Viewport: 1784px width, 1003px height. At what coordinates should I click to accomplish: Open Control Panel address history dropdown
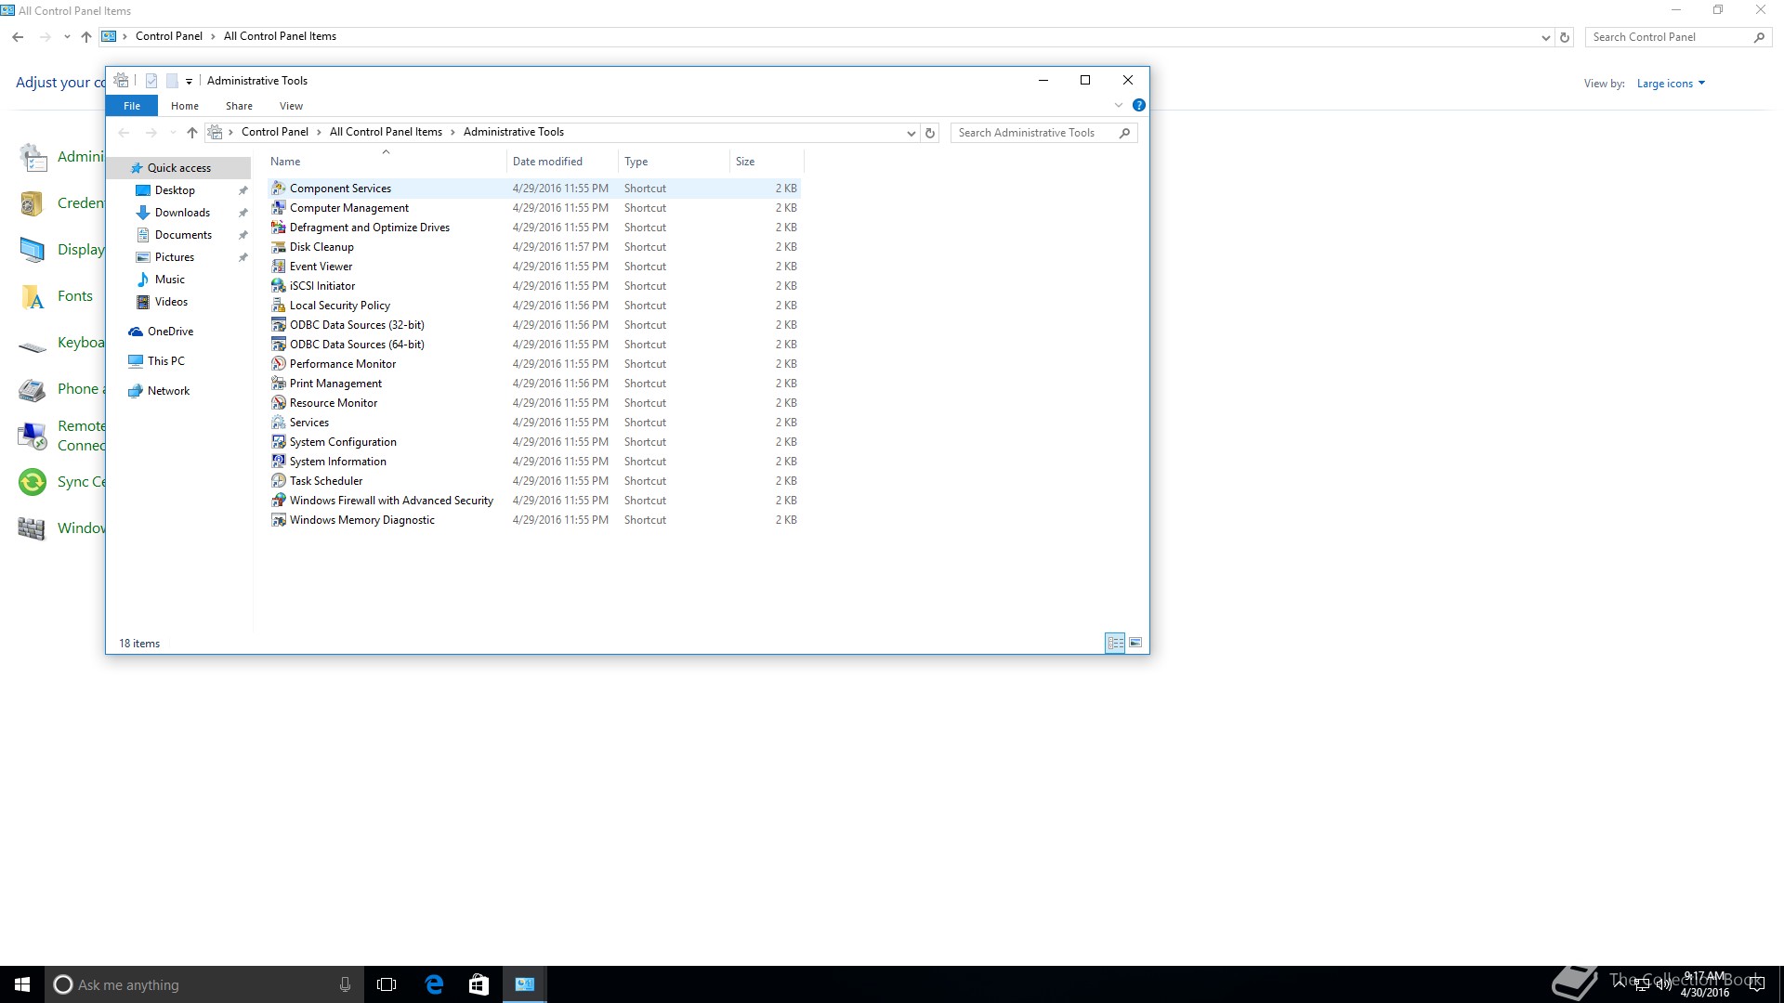pos(1545,37)
